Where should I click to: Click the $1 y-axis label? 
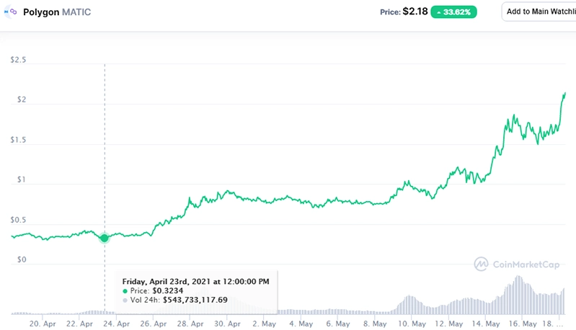coord(22,179)
